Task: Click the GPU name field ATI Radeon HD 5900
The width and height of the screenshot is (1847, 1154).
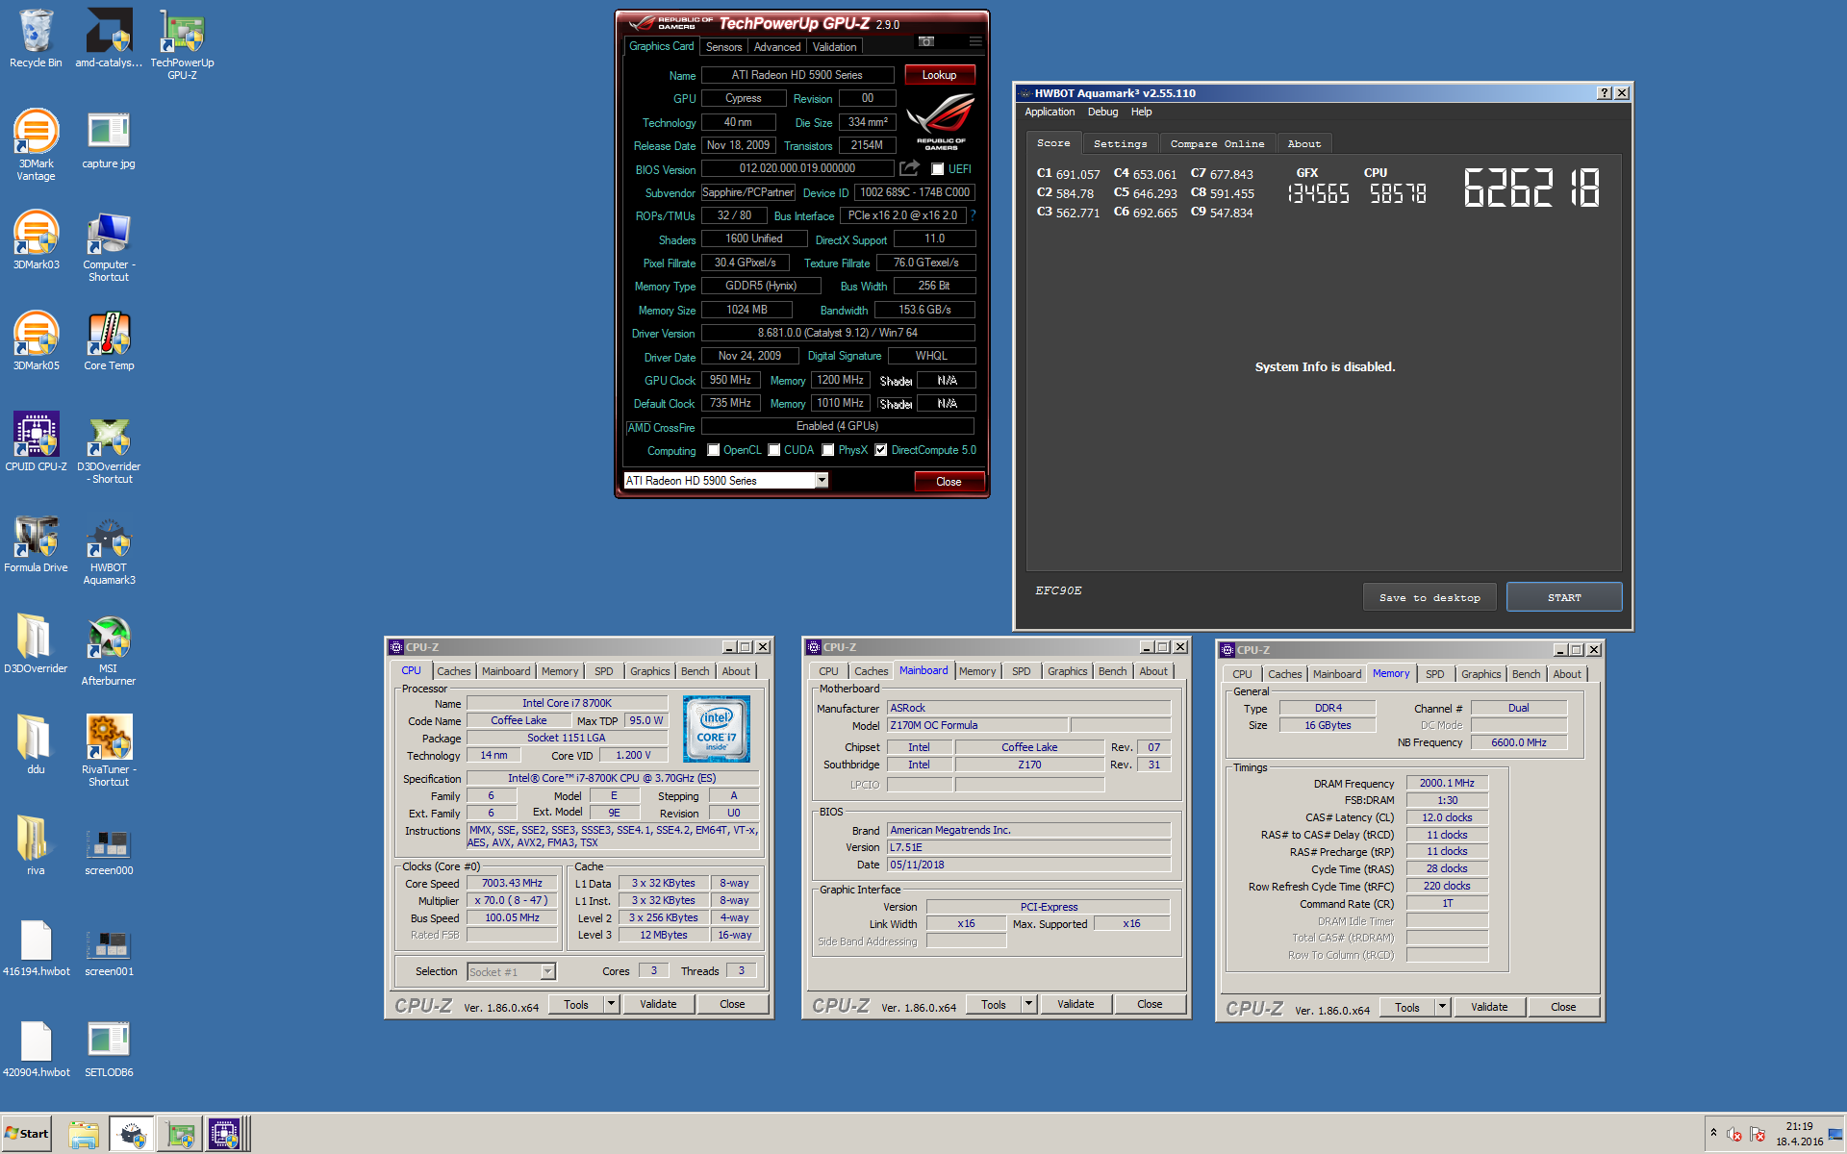Action: (797, 75)
